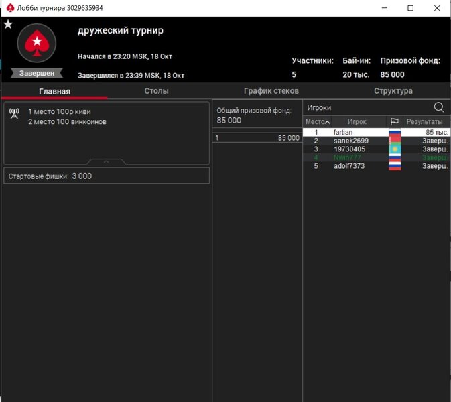Sort by the Результаты column header
This screenshot has height=402, width=451.
(424, 122)
